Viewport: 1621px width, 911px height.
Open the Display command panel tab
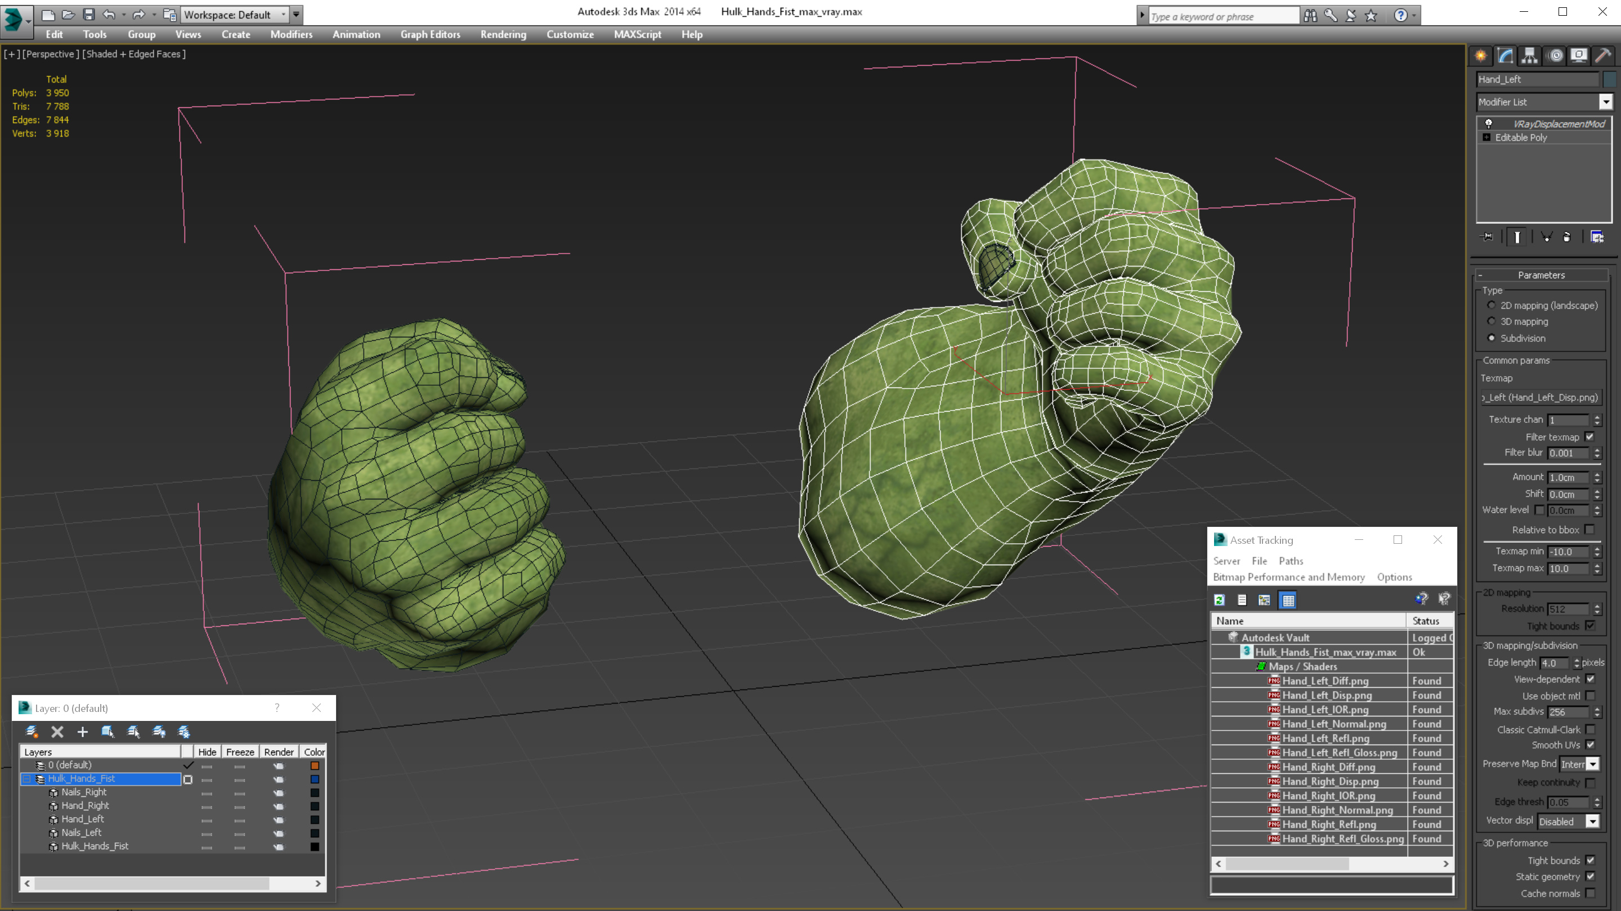tap(1579, 55)
